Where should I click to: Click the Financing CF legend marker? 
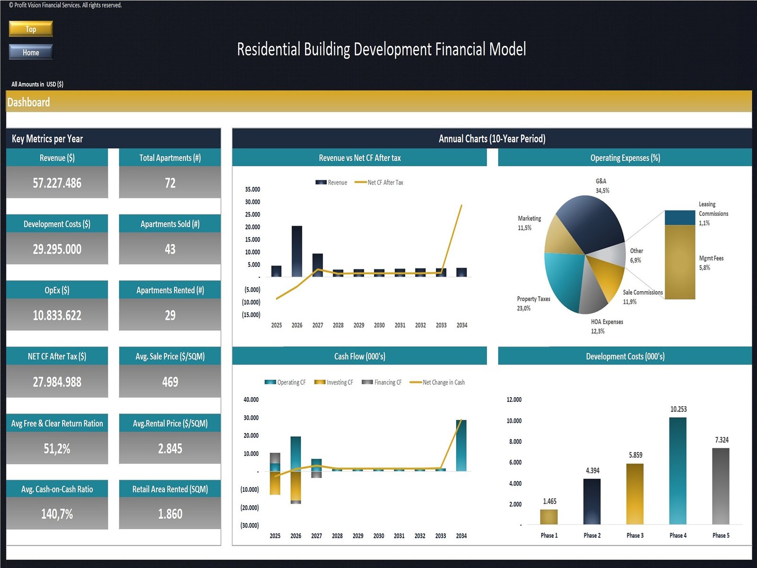(367, 382)
